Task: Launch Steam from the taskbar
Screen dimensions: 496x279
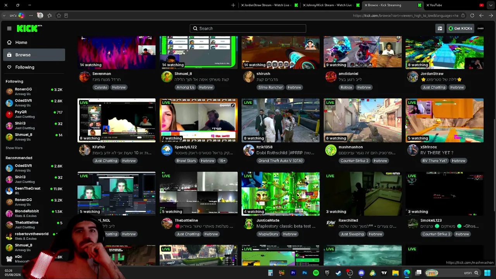Action: point(338,273)
